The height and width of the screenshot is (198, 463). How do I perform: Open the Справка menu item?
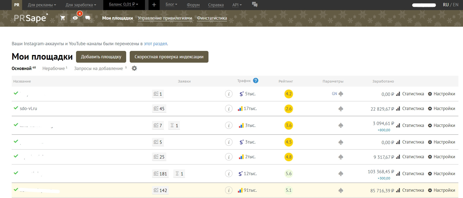pos(216,5)
